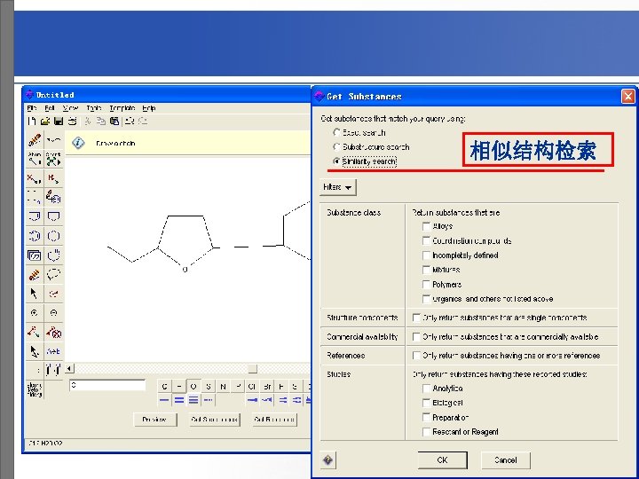Check Organics and others not listed checkbox
The width and height of the screenshot is (639, 479).
click(426, 299)
